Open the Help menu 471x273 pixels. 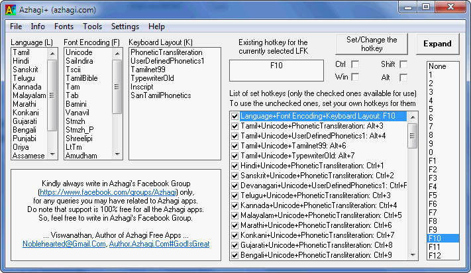click(156, 27)
